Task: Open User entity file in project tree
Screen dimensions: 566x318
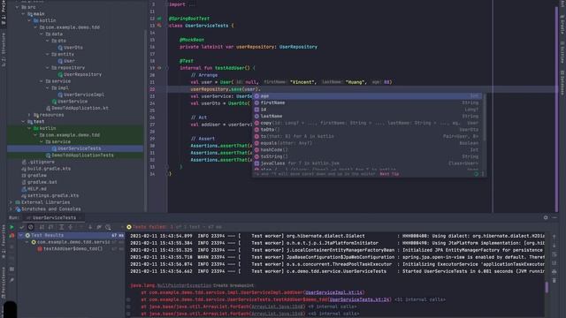Action: click(66, 61)
